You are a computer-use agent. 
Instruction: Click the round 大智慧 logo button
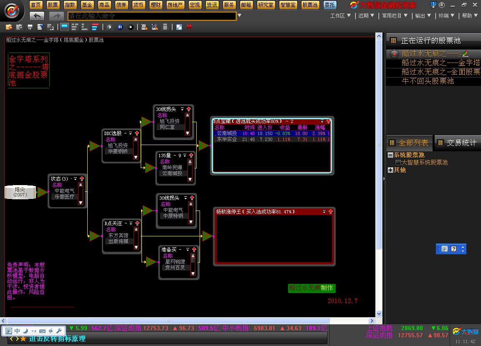pos(12,11)
